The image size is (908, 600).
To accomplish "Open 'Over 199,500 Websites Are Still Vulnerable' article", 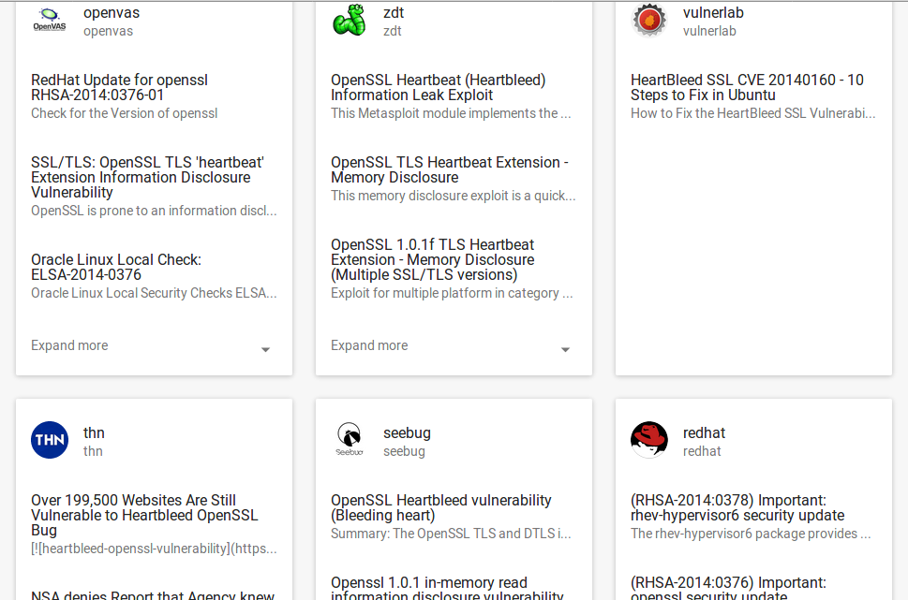I will click(144, 515).
